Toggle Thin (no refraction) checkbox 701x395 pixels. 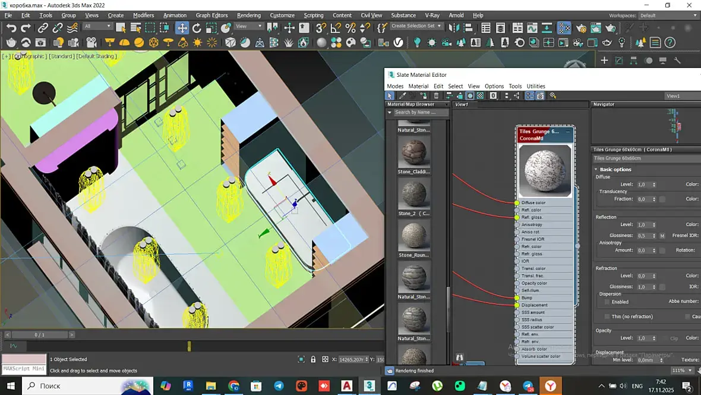(x=607, y=316)
